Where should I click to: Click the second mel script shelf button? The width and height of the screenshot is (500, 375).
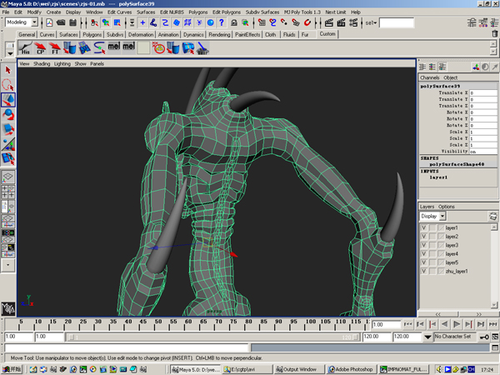pyautogui.click(x=129, y=47)
